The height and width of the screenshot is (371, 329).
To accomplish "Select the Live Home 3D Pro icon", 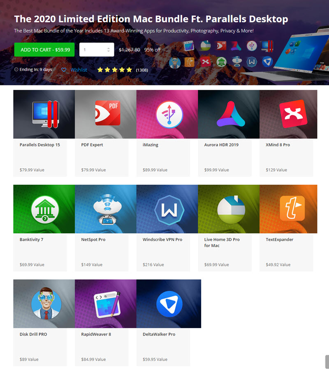I will tap(231, 209).
